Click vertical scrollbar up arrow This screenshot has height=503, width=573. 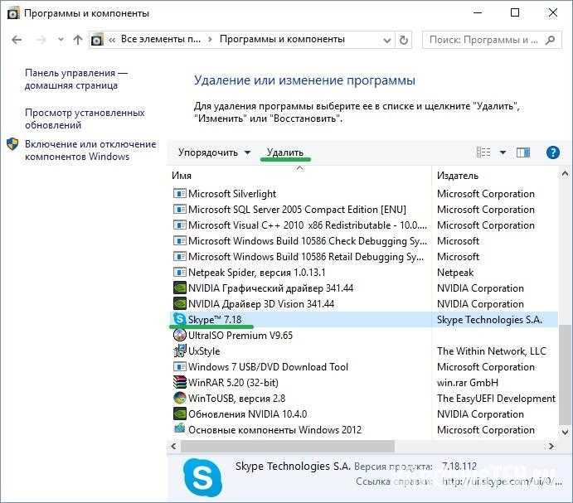point(565,174)
